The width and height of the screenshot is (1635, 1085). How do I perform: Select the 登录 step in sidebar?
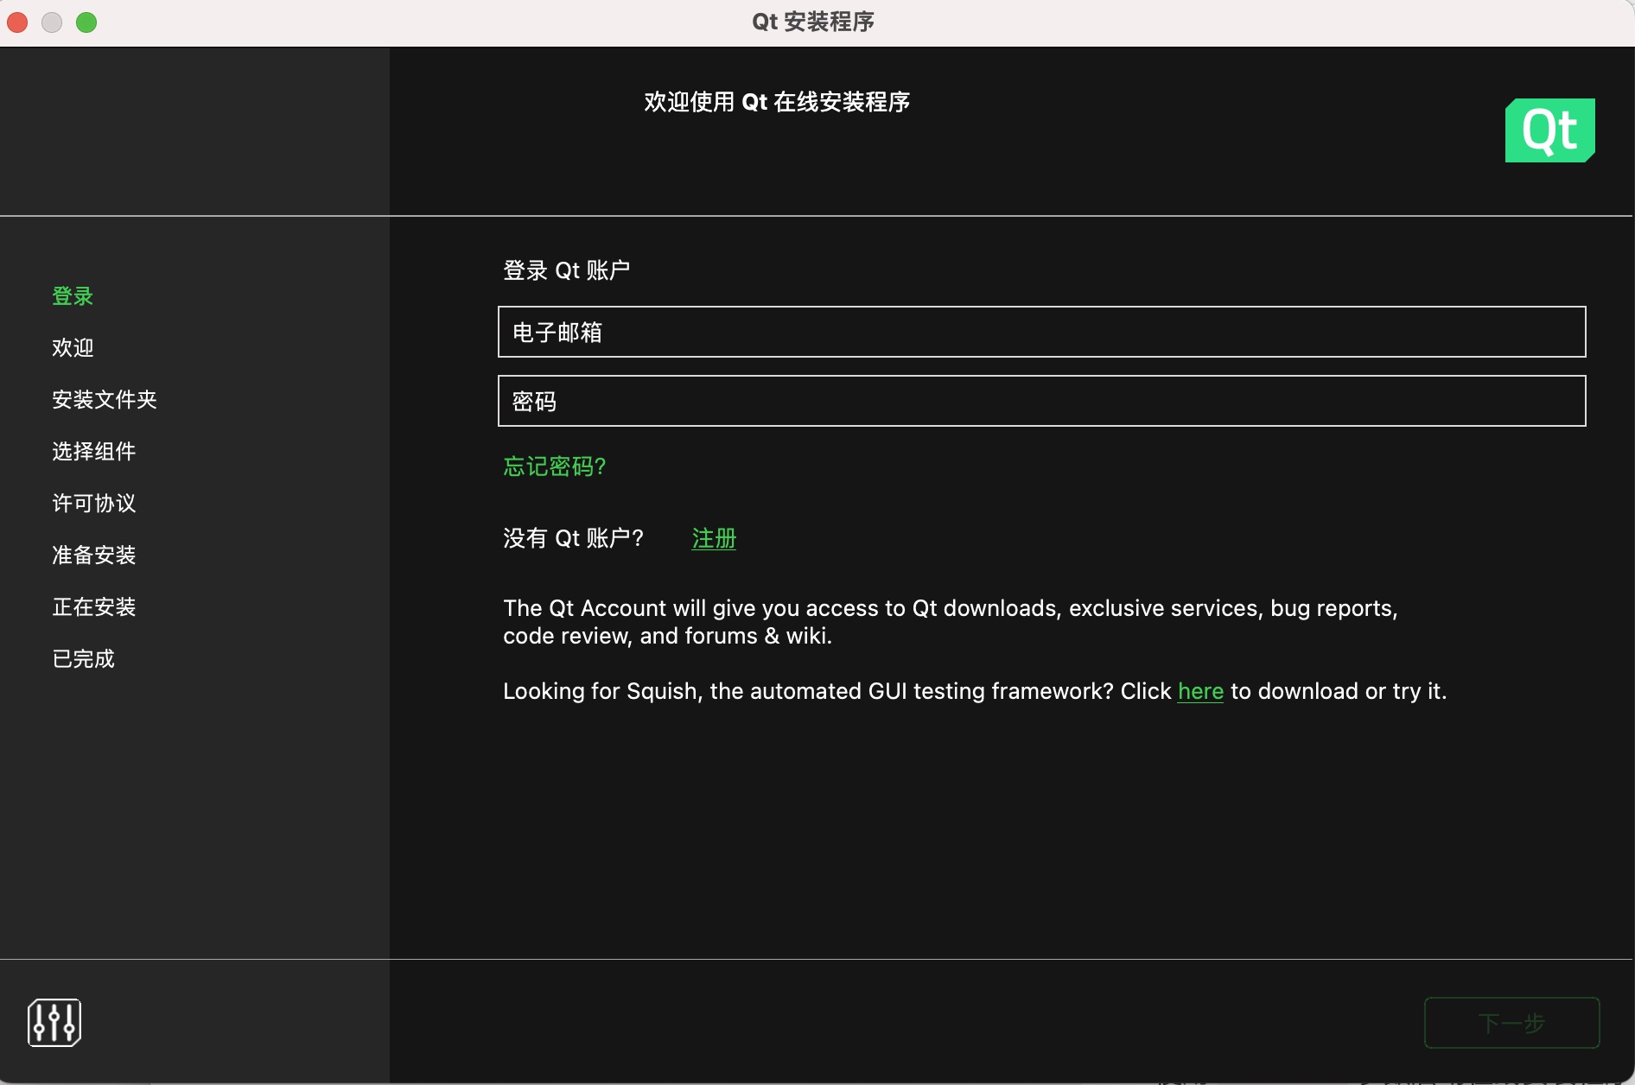pos(73,296)
